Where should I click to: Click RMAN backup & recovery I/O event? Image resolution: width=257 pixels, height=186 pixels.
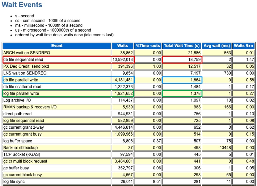click(x=30, y=107)
